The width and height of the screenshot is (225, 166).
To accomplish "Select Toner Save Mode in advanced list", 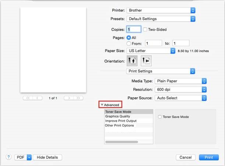I will [129, 112].
